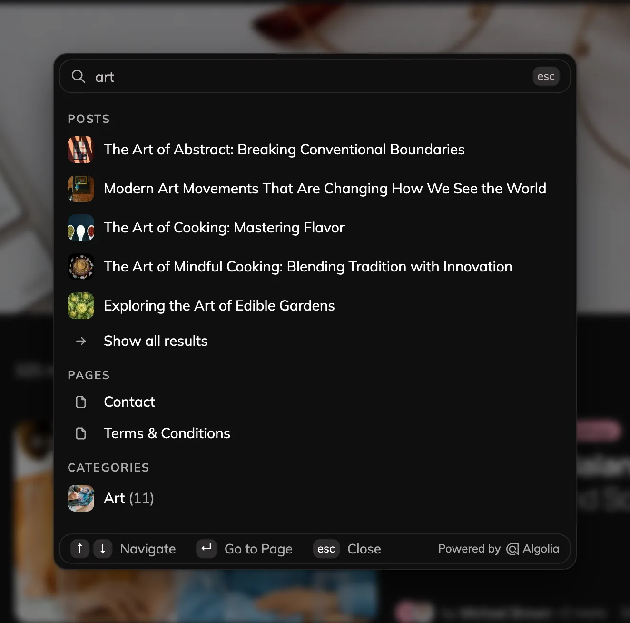Click the document icon next to Contact
This screenshot has height=623, width=630.
tap(81, 402)
